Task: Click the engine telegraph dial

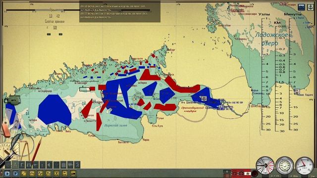Action: (265, 166)
